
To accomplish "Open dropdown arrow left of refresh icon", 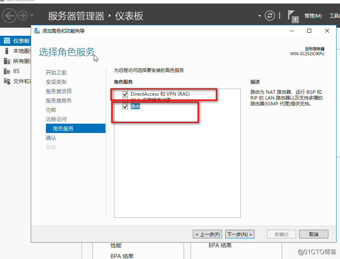I will click(x=259, y=16).
